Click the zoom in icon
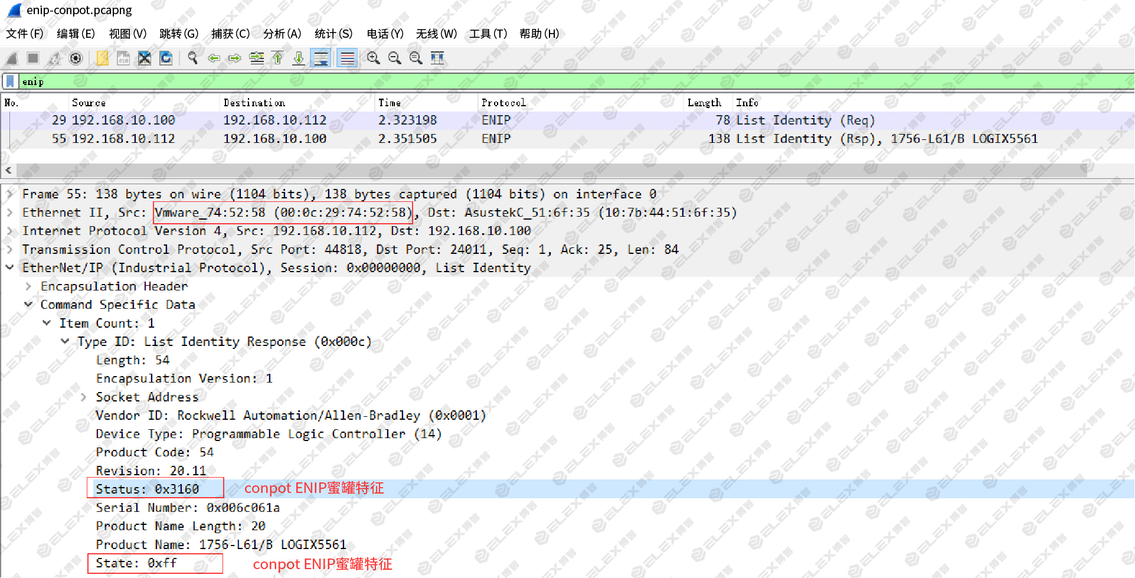The height and width of the screenshot is (578, 1135). click(373, 58)
